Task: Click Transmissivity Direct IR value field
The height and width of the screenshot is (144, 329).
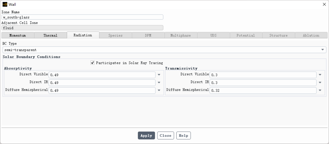Action: 263,83
